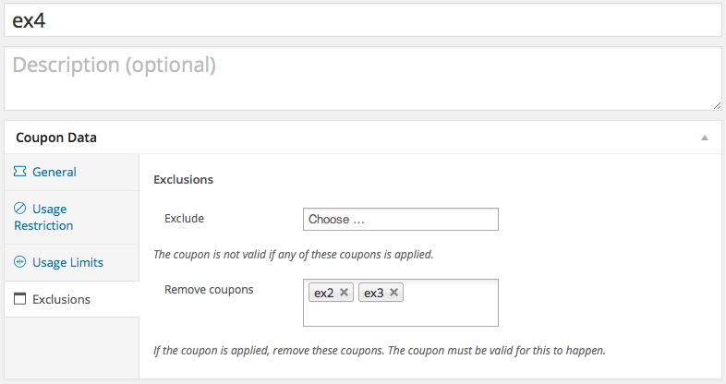
Task: Click the Description optional text area
Action: tap(363, 78)
